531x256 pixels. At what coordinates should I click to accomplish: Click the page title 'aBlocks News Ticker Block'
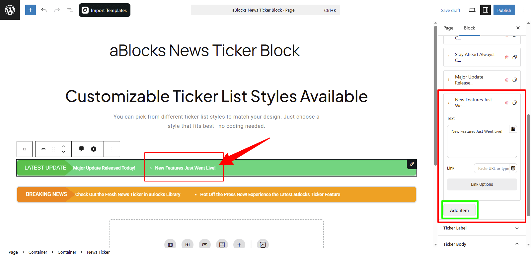click(x=204, y=51)
